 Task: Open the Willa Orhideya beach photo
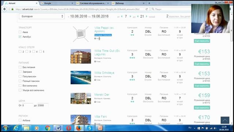coord(81,77)
